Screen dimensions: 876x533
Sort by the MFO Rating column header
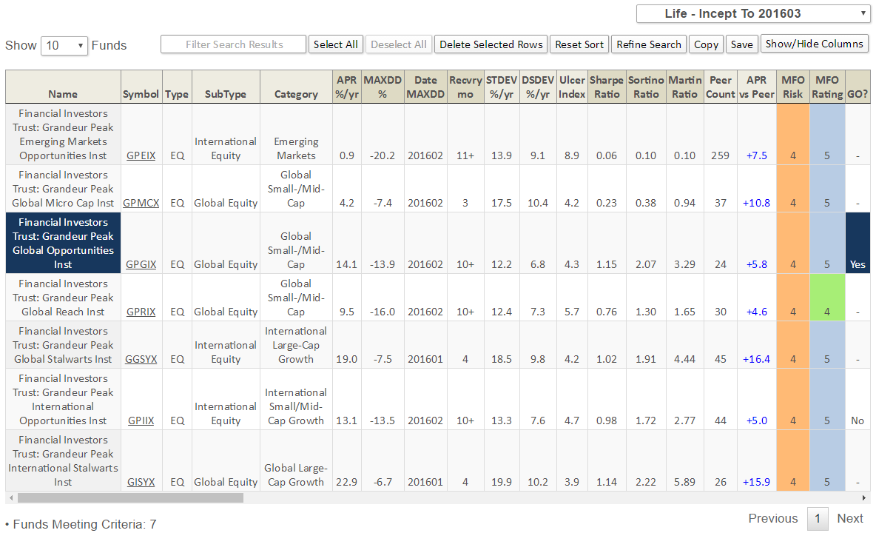pos(826,87)
